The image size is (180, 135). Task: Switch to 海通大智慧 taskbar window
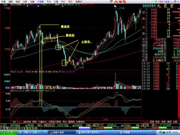pyautogui.click(x=62, y=132)
